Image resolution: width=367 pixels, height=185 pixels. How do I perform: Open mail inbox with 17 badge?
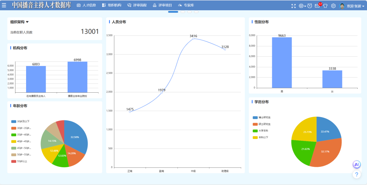[x=317, y=6]
